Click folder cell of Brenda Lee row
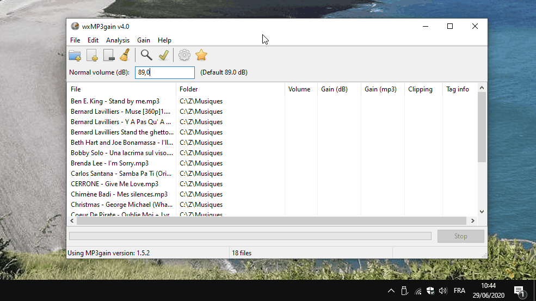Screen dimensions: 536x301 tap(201, 163)
